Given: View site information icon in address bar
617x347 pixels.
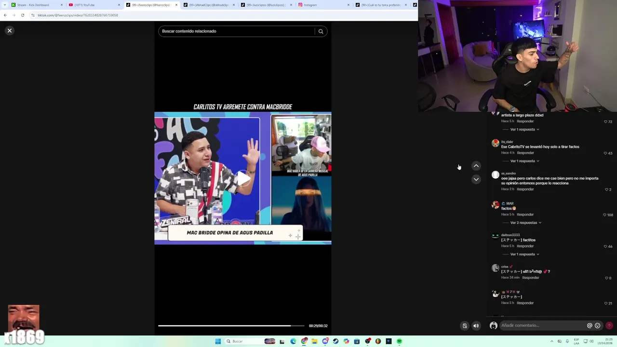Looking at the screenshot, I should tap(33, 15).
